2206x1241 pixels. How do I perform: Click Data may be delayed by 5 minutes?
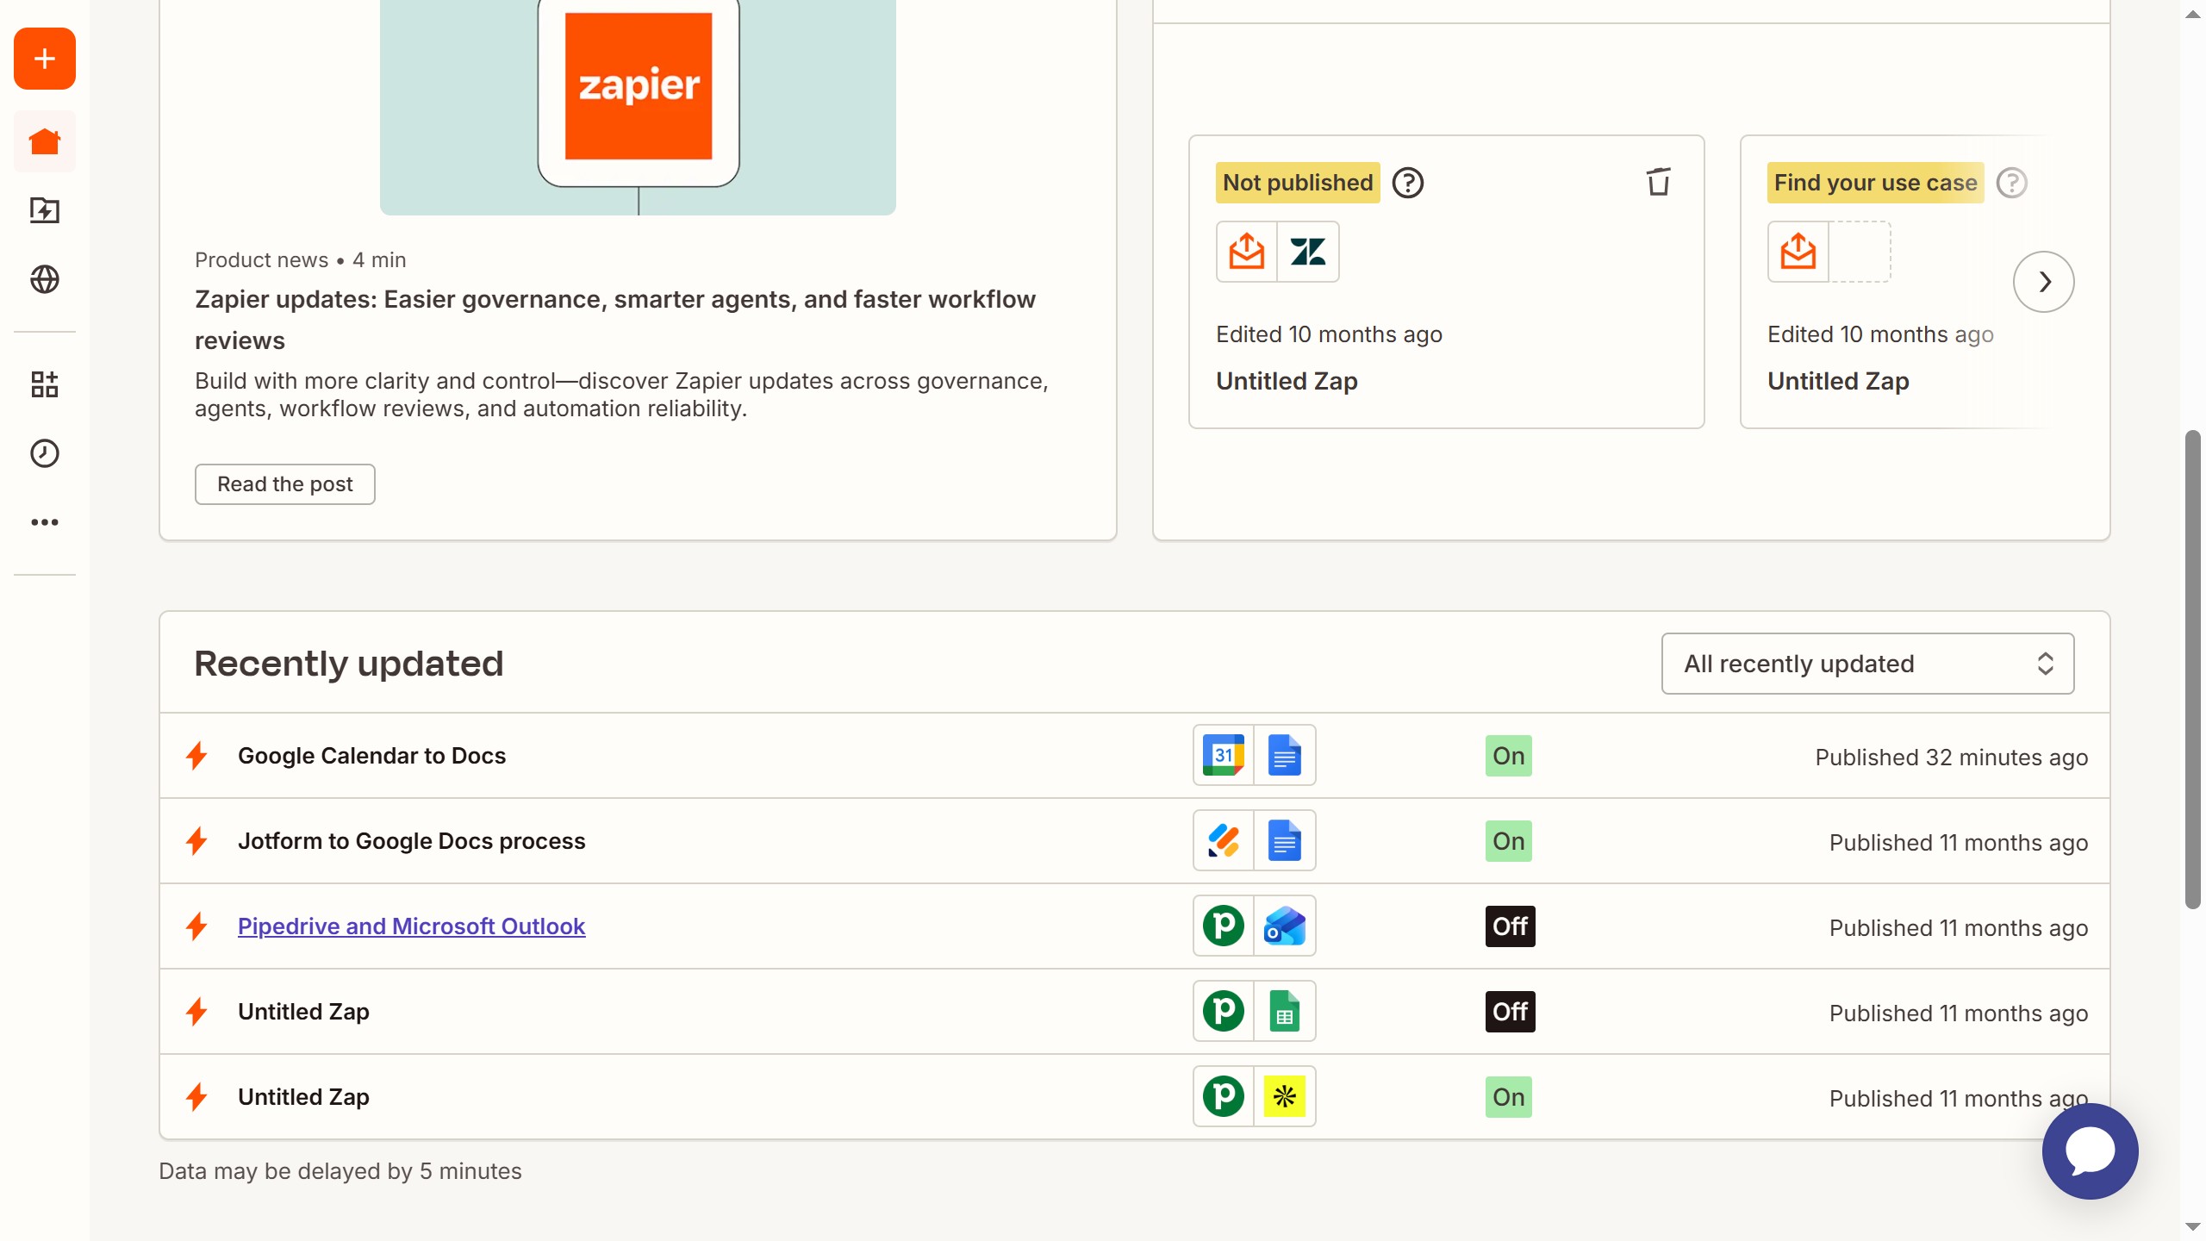(340, 1171)
